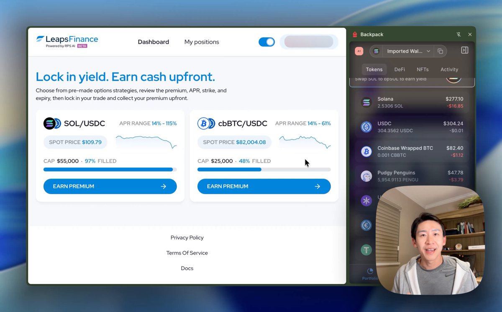Click the blue euro coin token icon
The image size is (502, 312).
pyautogui.click(x=366, y=225)
